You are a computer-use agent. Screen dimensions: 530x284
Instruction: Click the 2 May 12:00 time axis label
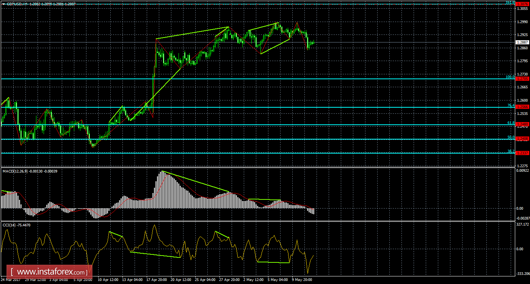254,280
